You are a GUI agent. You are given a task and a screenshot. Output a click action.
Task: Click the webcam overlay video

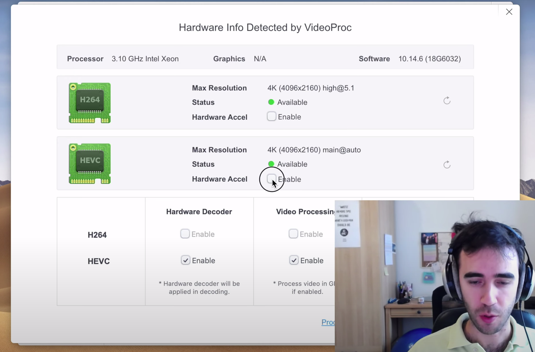pos(435,276)
